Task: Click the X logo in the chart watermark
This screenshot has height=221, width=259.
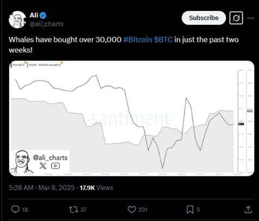Action: 43,166
